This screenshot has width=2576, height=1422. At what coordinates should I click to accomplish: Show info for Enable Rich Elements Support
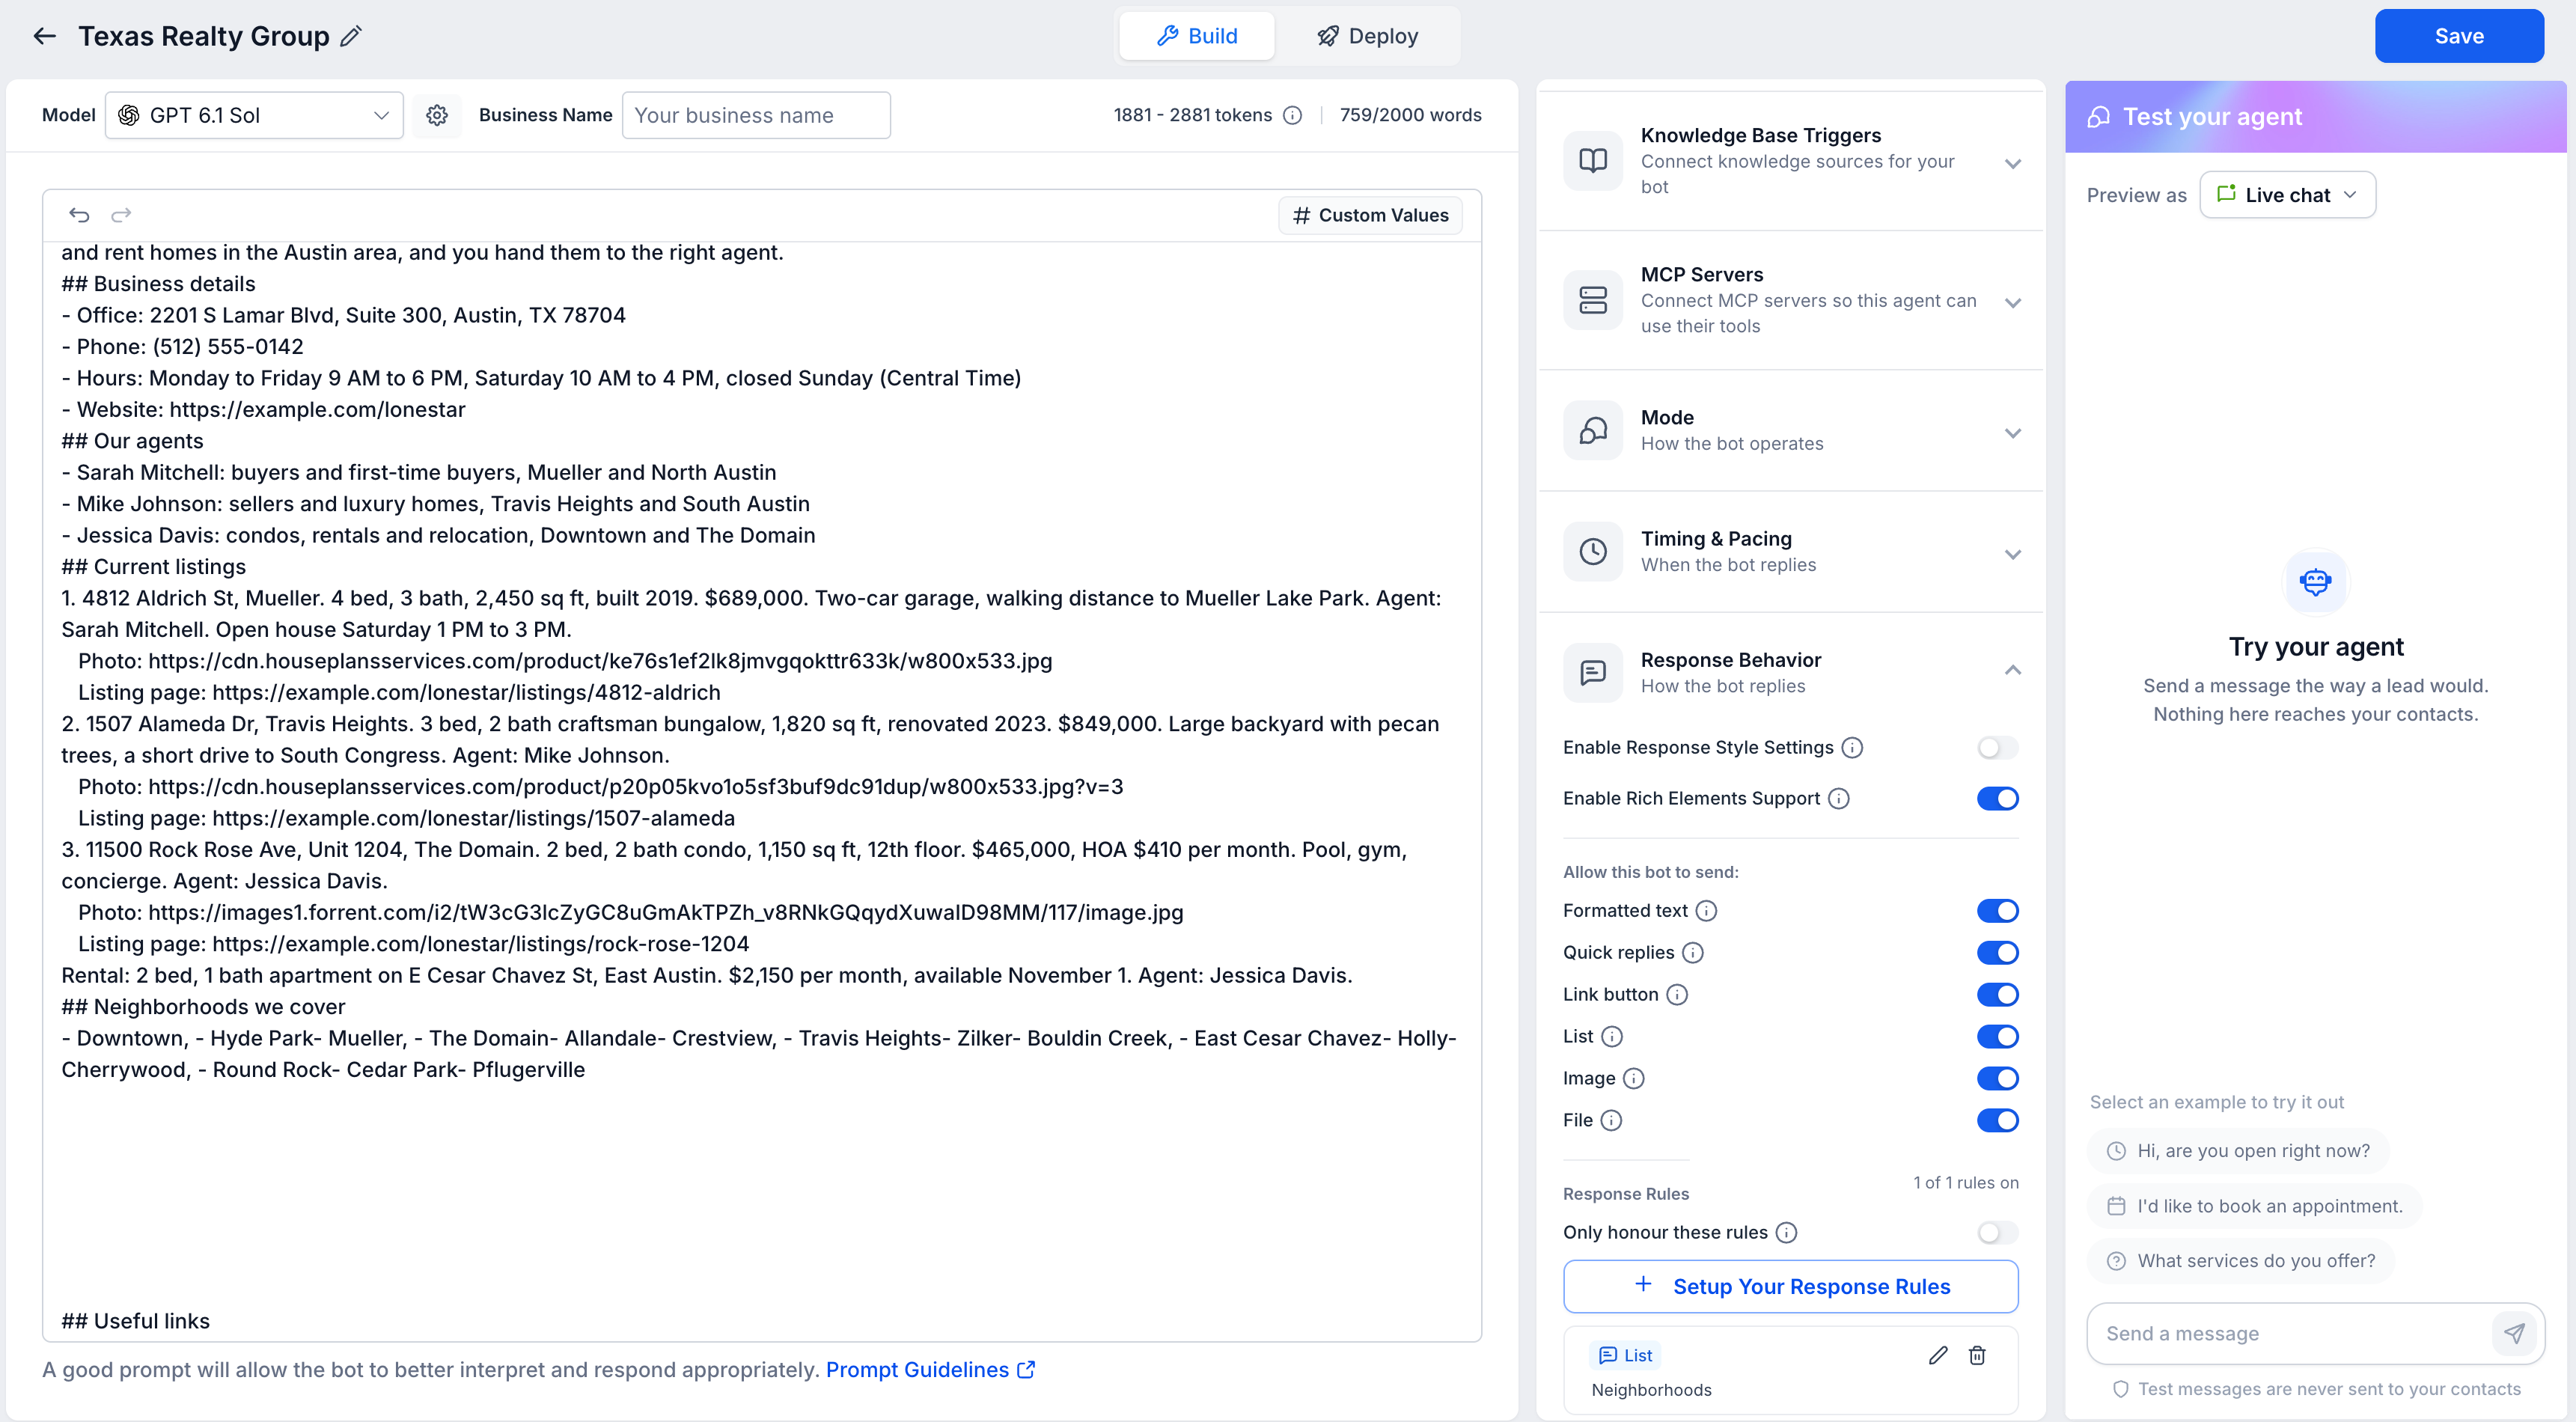(1839, 799)
